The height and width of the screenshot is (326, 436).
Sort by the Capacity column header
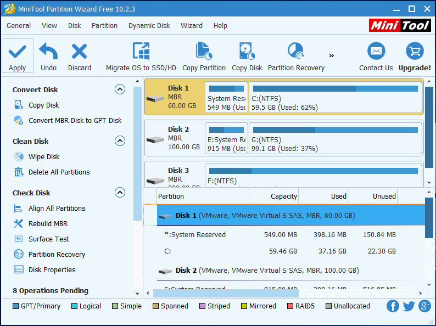click(x=273, y=196)
